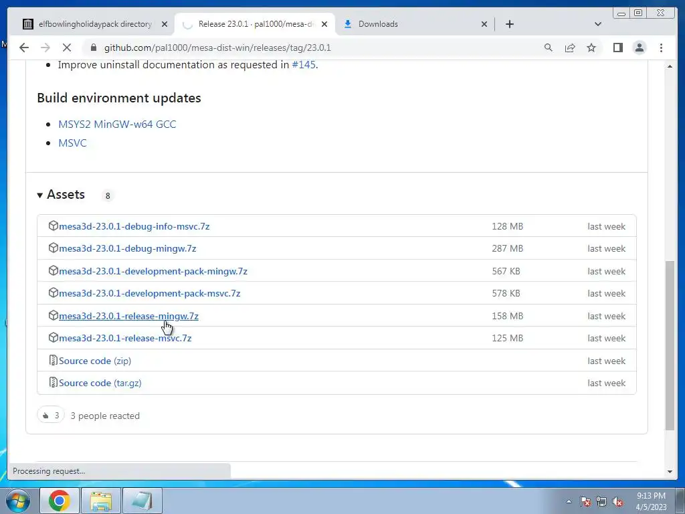Download mesa3d-23.0.1-release-msvc.7z

[125, 338]
